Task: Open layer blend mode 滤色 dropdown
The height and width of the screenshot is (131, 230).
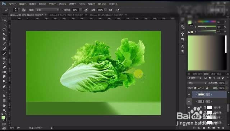Action: 197,83
